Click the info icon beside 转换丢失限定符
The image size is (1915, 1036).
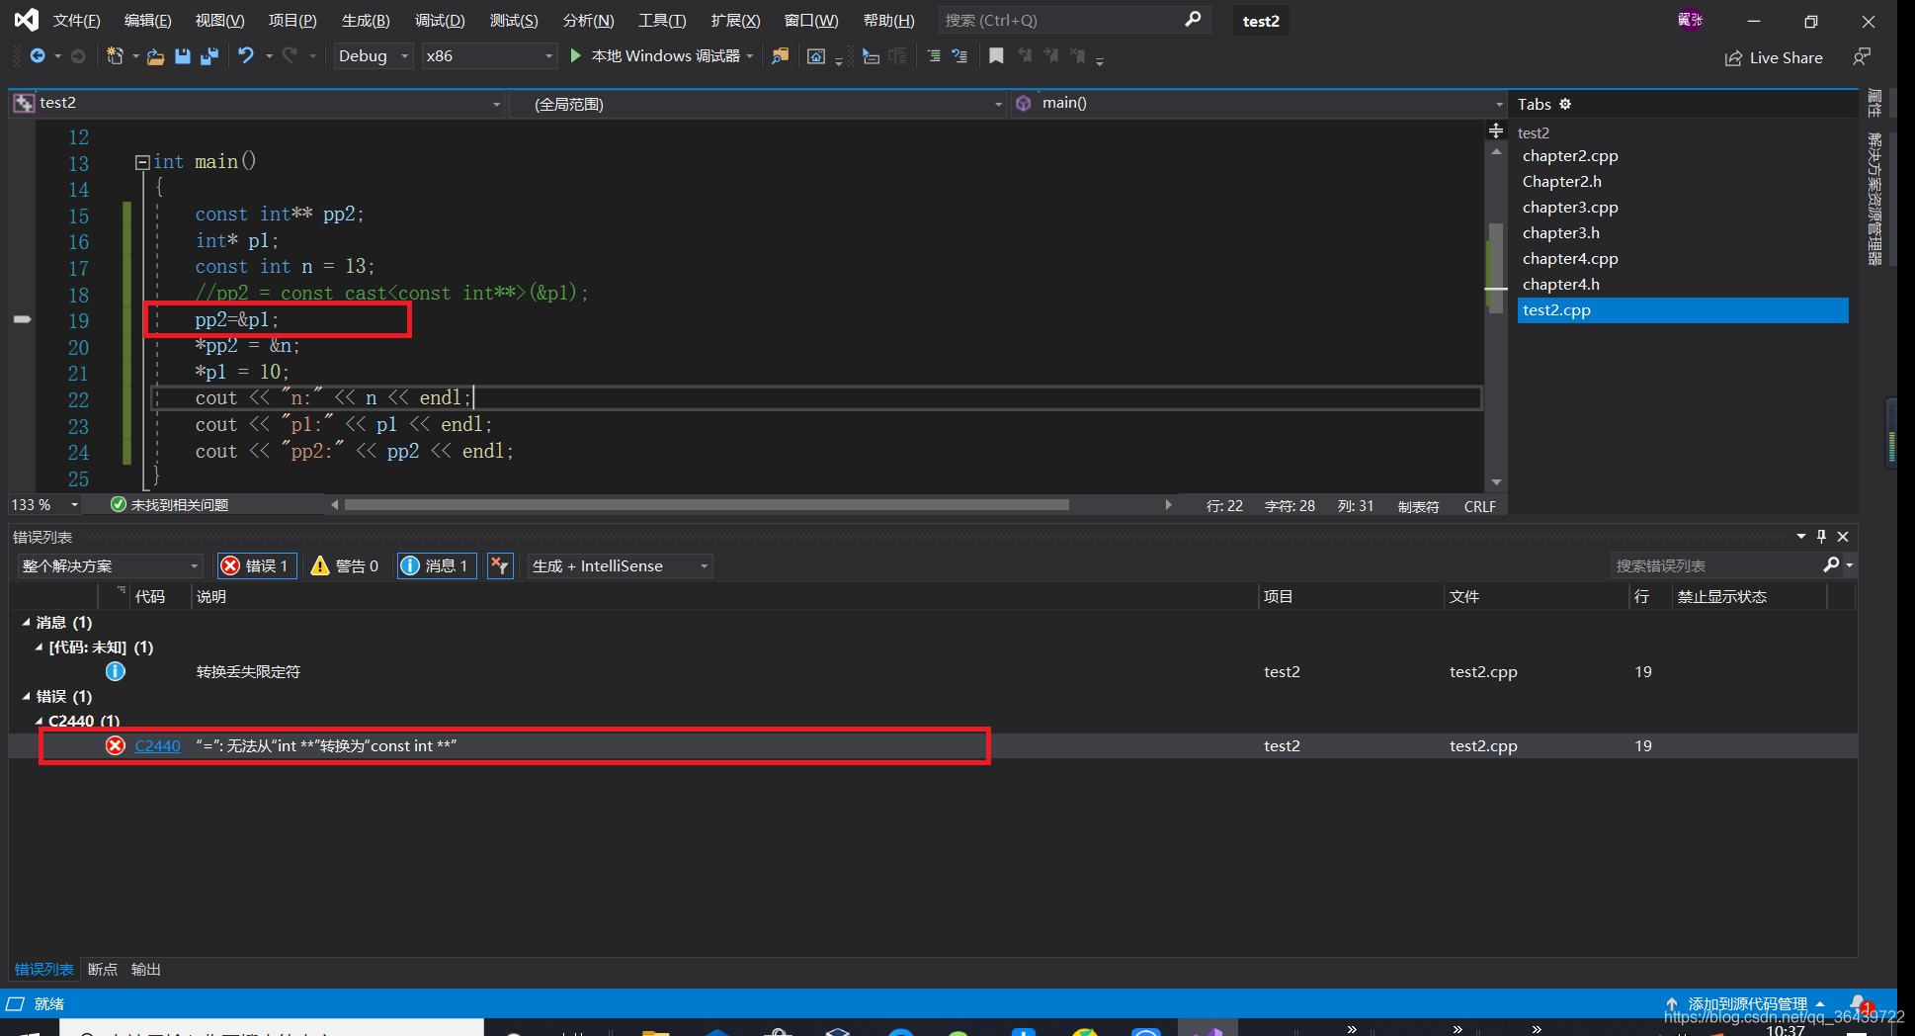click(116, 671)
